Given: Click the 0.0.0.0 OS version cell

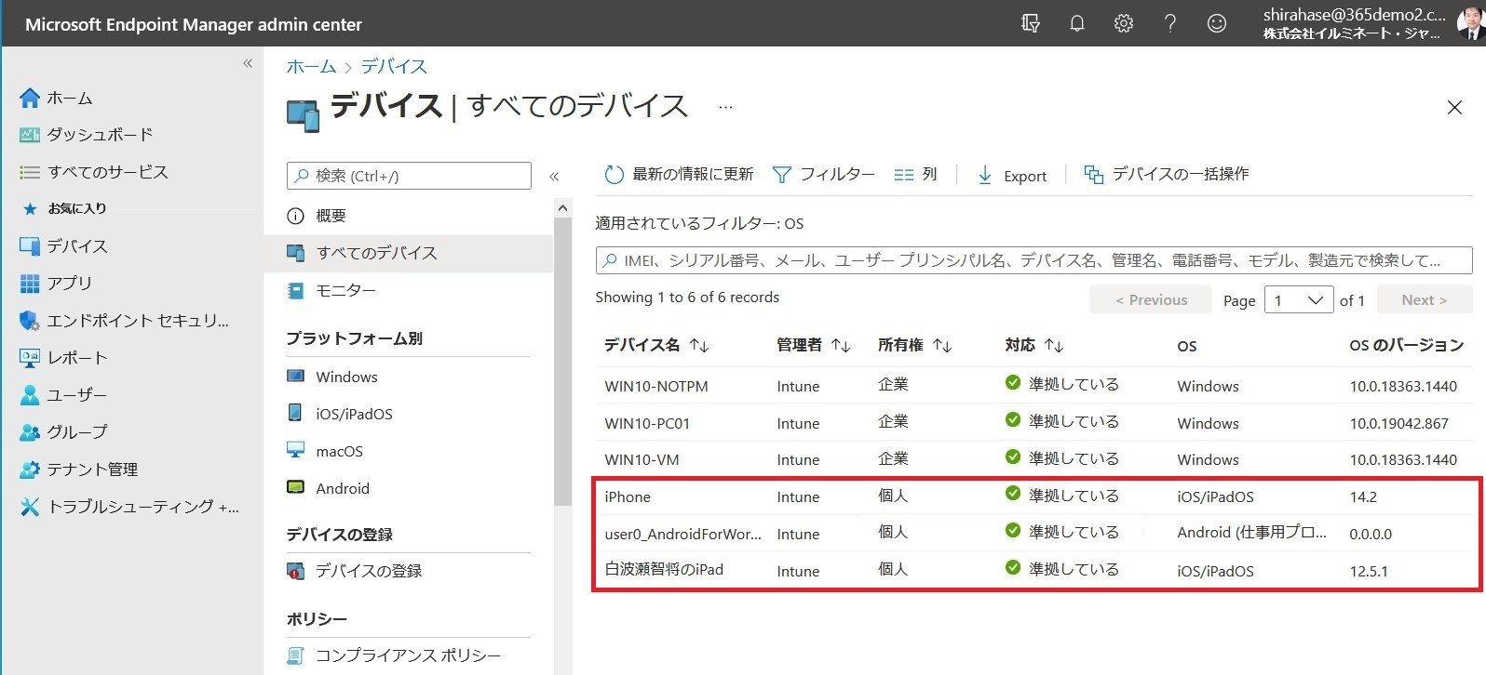Looking at the screenshot, I should 1371,534.
